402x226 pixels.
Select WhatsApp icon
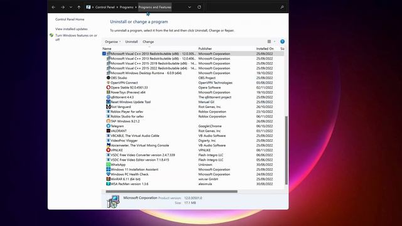click(x=108, y=164)
